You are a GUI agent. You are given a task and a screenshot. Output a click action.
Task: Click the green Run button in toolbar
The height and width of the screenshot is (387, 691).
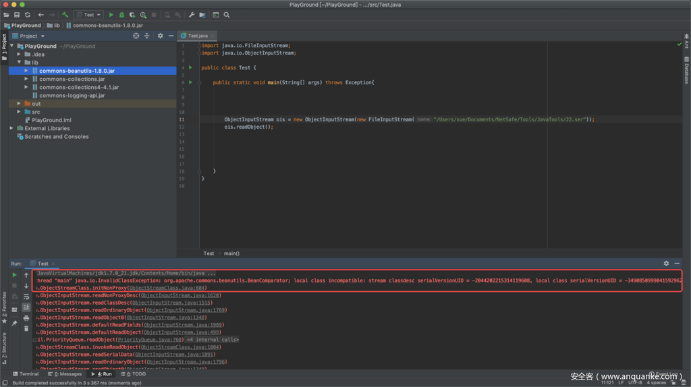click(x=111, y=15)
